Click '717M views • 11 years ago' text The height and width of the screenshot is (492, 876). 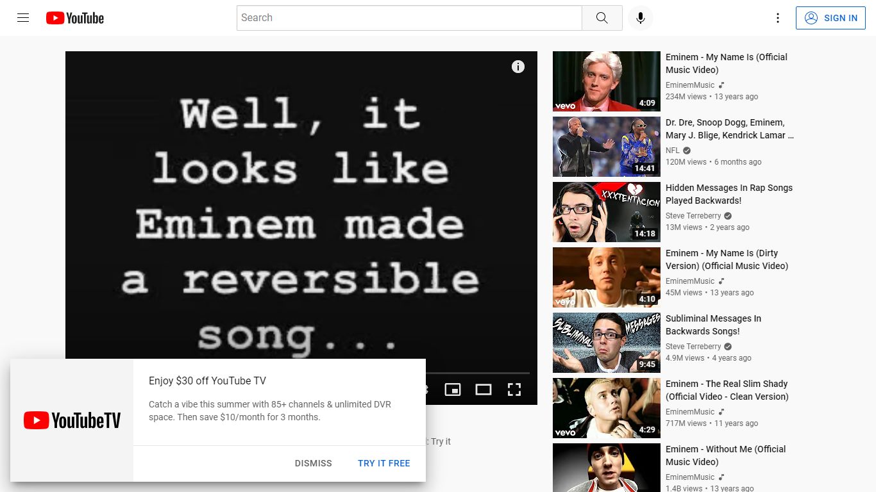[x=712, y=423]
